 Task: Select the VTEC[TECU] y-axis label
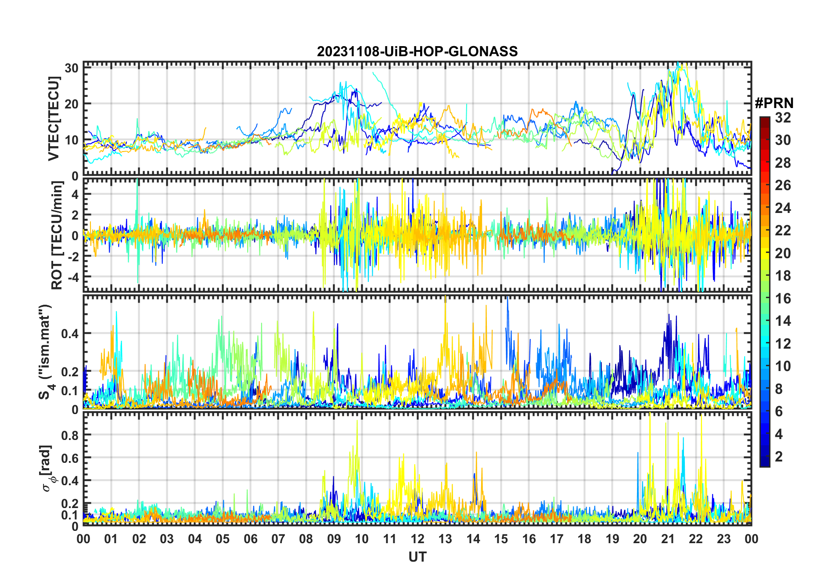click(54, 119)
